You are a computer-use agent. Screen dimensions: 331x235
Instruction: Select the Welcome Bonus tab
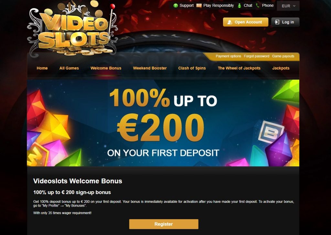pyautogui.click(x=106, y=68)
